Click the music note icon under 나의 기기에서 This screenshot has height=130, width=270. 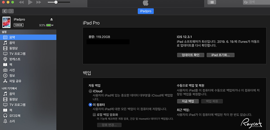5,94
